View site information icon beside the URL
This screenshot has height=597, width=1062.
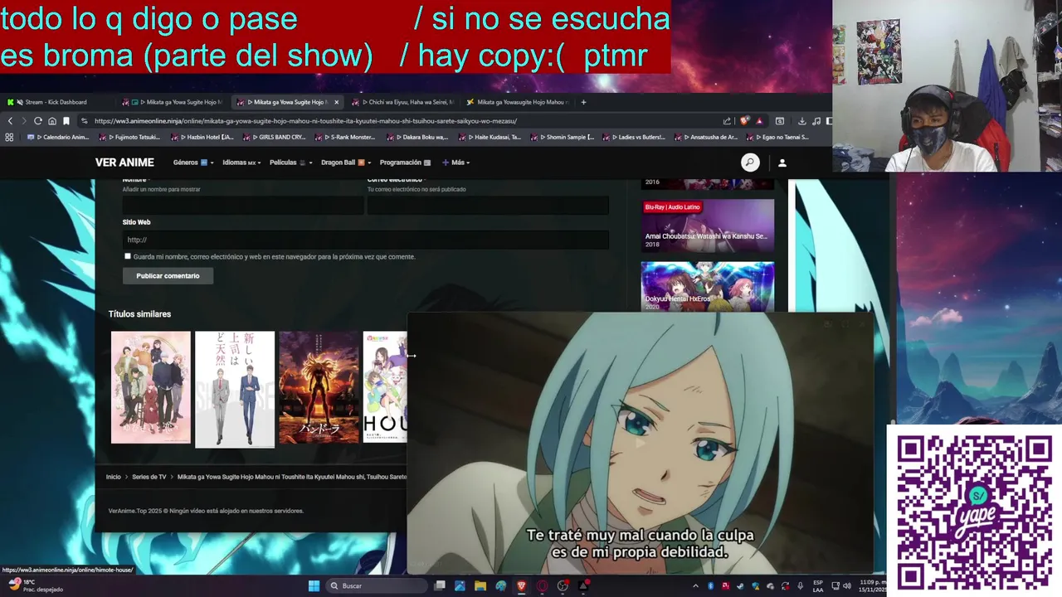coord(84,121)
